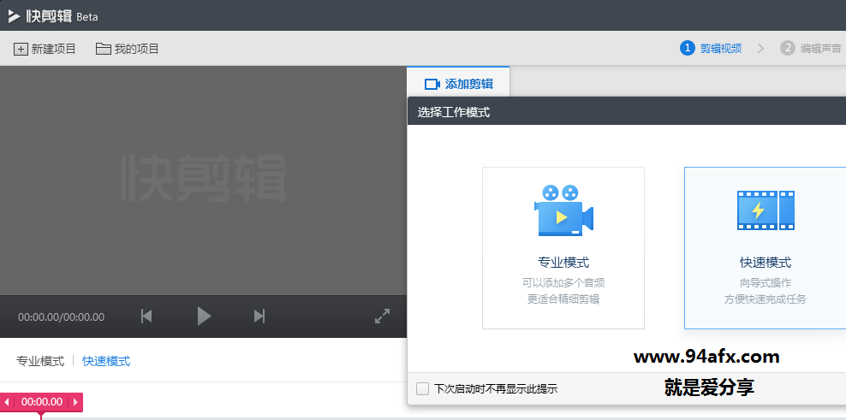The image size is (846, 420).
Task: Skip to next frame in player
Action: (x=259, y=316)
